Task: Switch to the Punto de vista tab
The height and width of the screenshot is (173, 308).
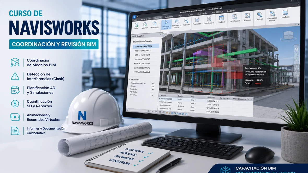Action: click(x=146, y=19)
